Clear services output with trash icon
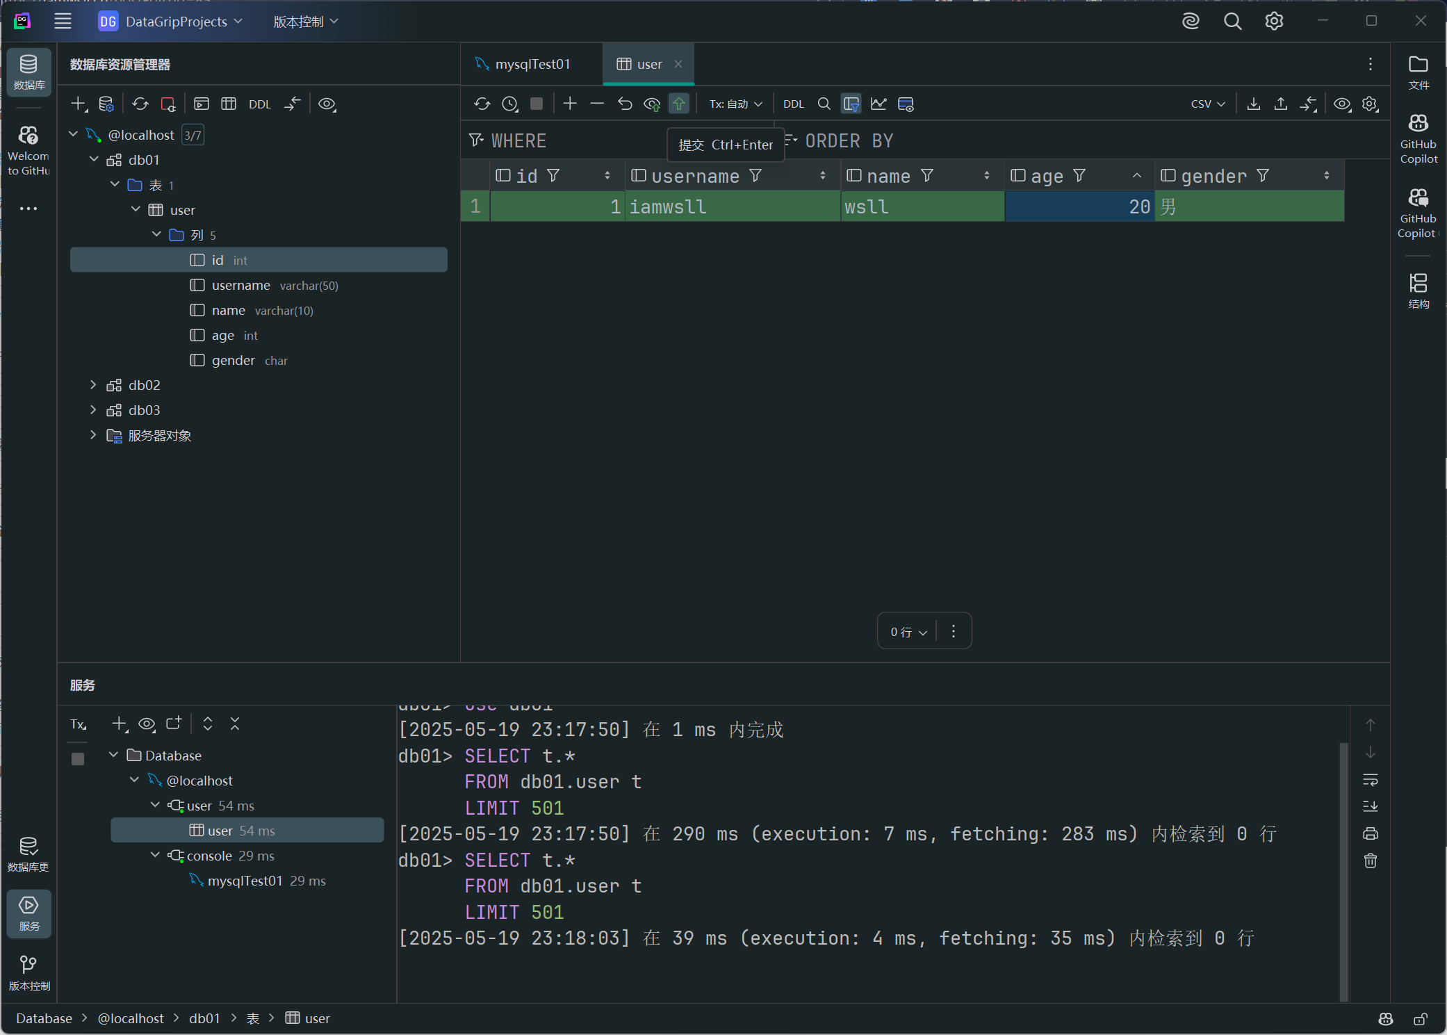The image size is (1447, 1035). 1370,861
